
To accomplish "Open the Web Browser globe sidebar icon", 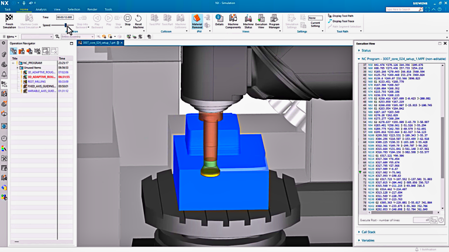I will [4, 126].
